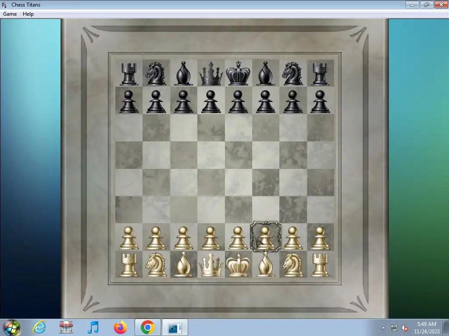The width and height of the screenshot is (449, 336).
Task: Select the white rook on a1
Action: 129,265
